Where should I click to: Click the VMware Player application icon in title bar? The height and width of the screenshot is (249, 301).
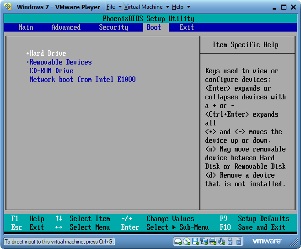[x=8, y=7]
